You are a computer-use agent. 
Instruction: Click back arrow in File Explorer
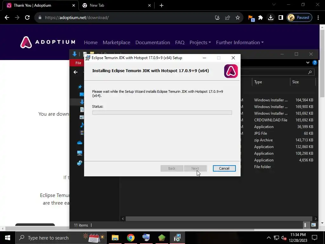tap(76, 72)
